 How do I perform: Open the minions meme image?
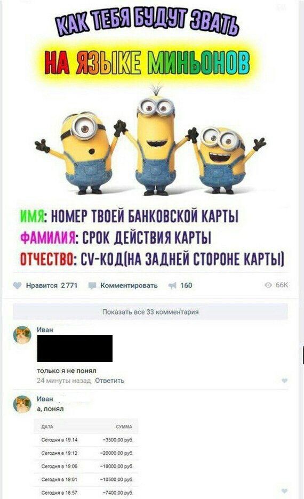tap(150, 138)
